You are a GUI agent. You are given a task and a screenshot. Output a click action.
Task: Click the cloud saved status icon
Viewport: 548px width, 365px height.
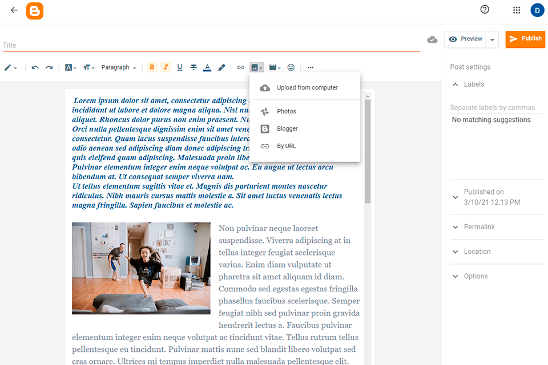tap(432, 39)
